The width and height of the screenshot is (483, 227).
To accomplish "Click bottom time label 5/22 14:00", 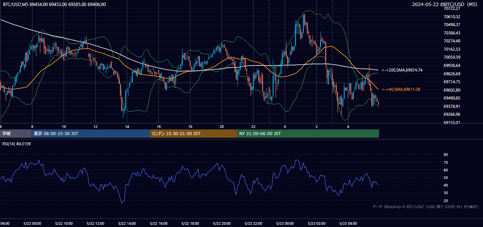I will click(x=127, y=223).
